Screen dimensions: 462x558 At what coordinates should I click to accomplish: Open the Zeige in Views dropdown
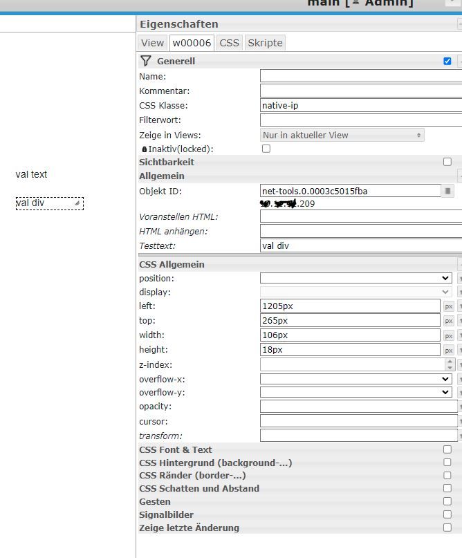342,136
